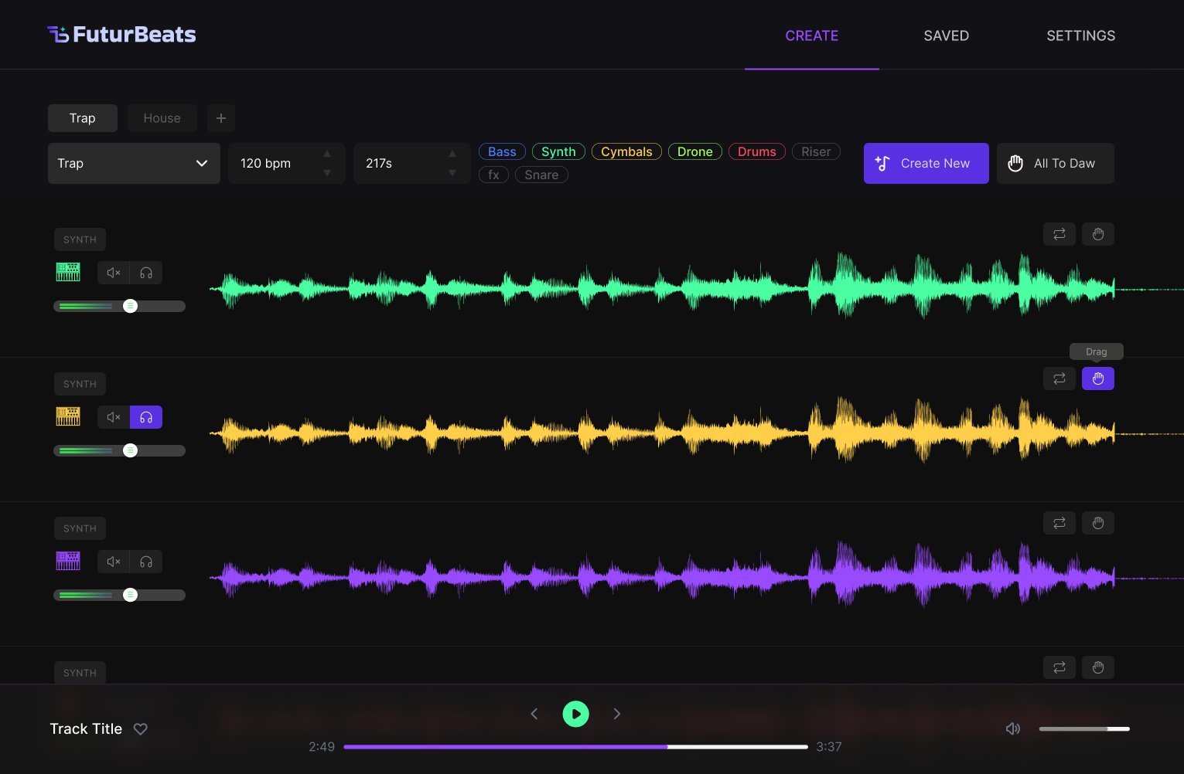Screen dimensions: 1184x774
Task: Add a new project tab with plus
Action: [221, 118]
